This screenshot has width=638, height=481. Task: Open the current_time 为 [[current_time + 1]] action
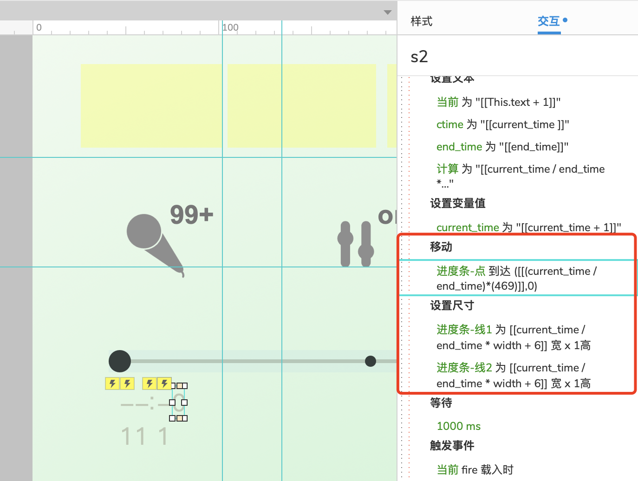[x=529, y=227]
